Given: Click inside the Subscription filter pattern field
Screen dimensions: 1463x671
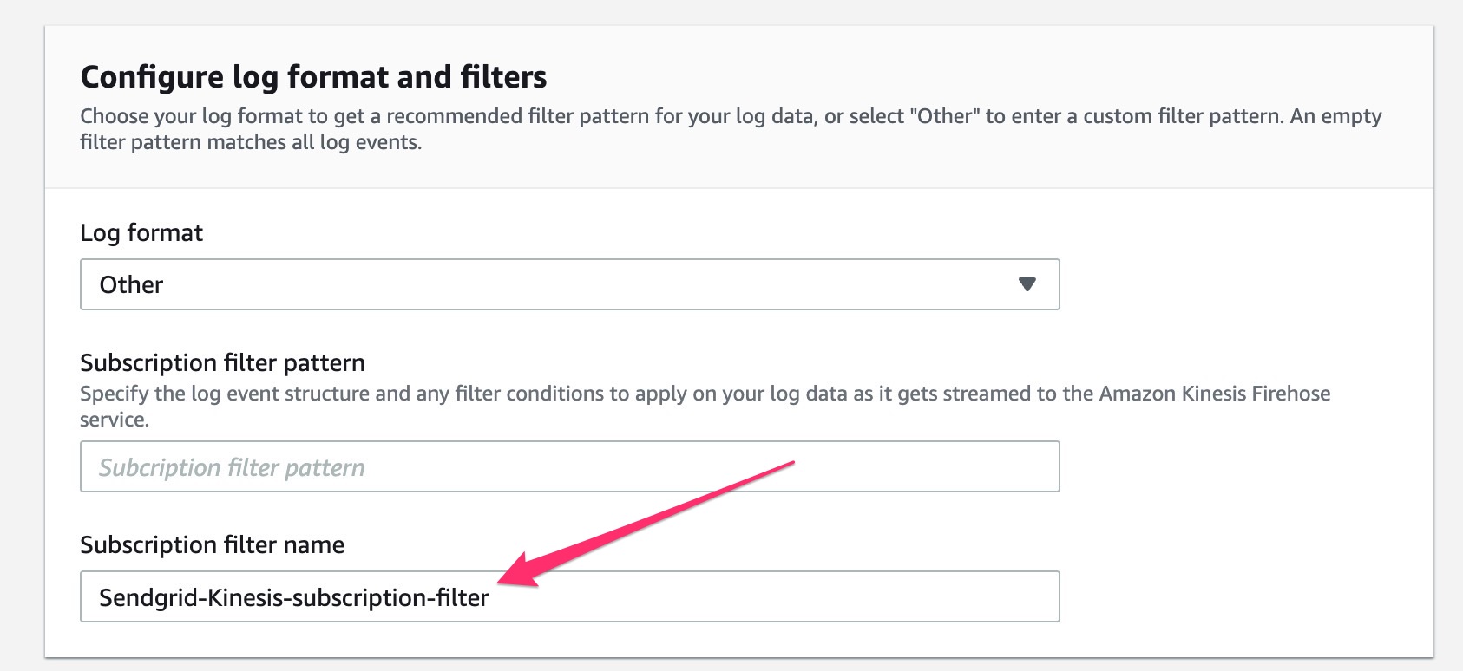Looking at the screenshot, I should (568, 466).
